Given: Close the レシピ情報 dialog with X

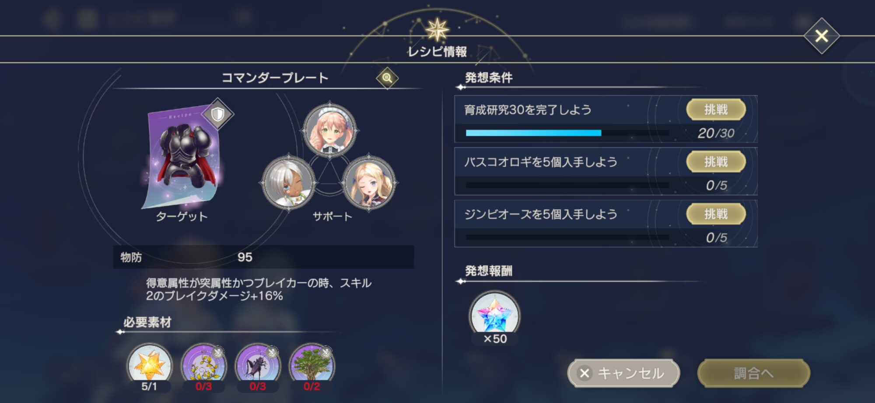Looking at the screenshot, I should [x=822, y=36].
